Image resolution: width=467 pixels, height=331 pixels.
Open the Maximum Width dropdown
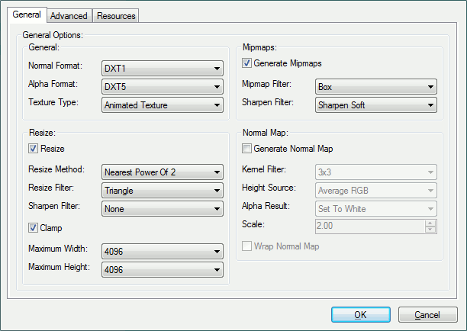pos(162,251)
